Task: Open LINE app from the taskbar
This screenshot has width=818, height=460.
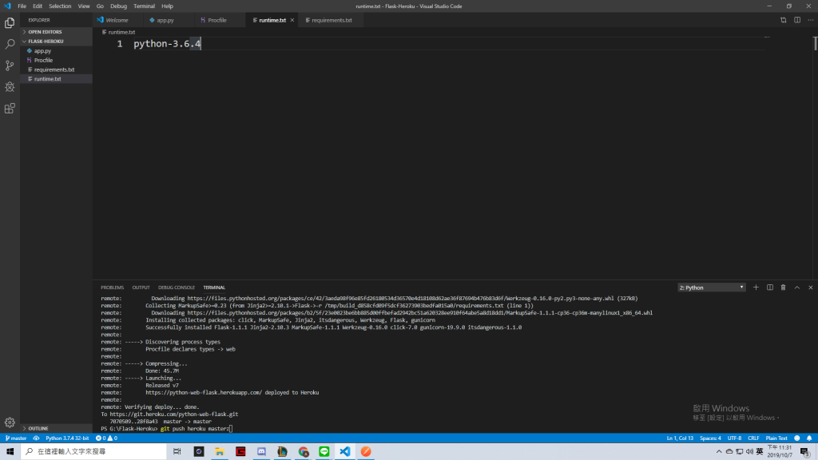Action: (324, 451)
